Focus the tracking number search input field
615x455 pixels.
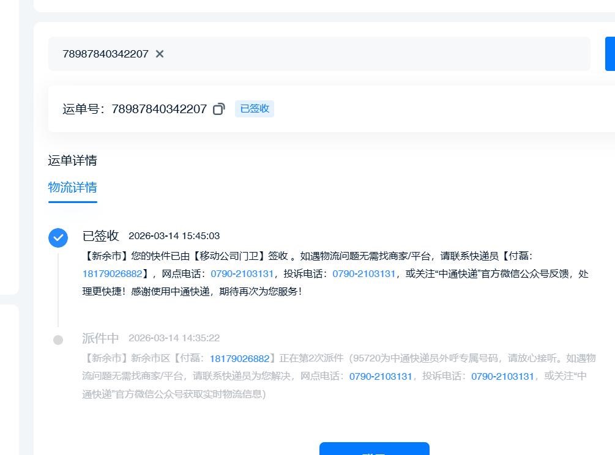(367, 54)
